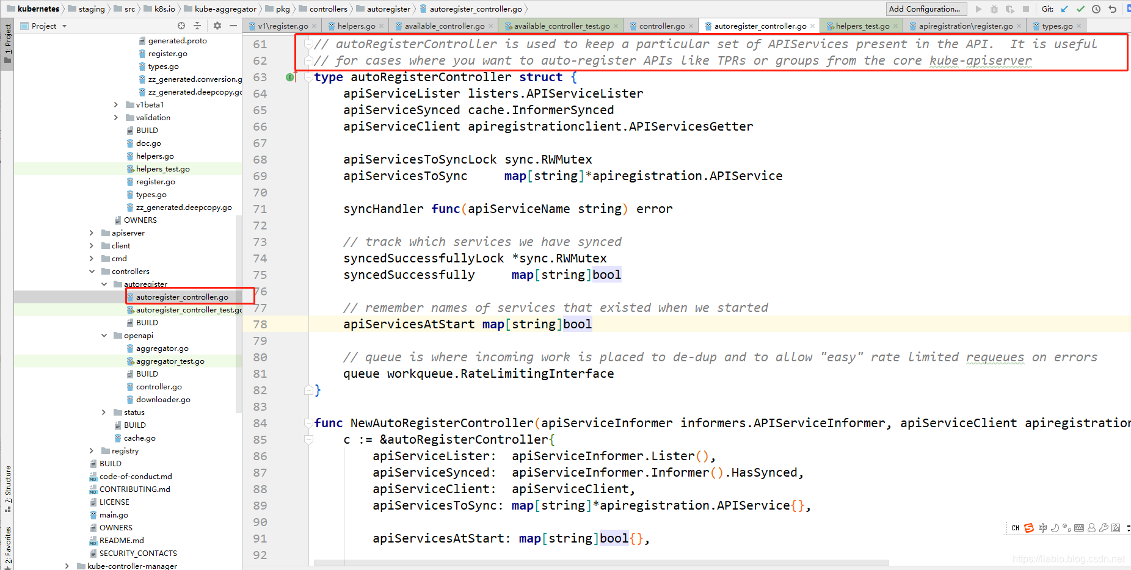
Task: Open Git Show History clock icon
Action: [1096, 9]
